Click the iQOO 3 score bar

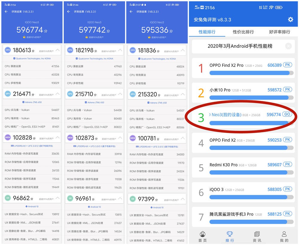(x=251, y=197)
